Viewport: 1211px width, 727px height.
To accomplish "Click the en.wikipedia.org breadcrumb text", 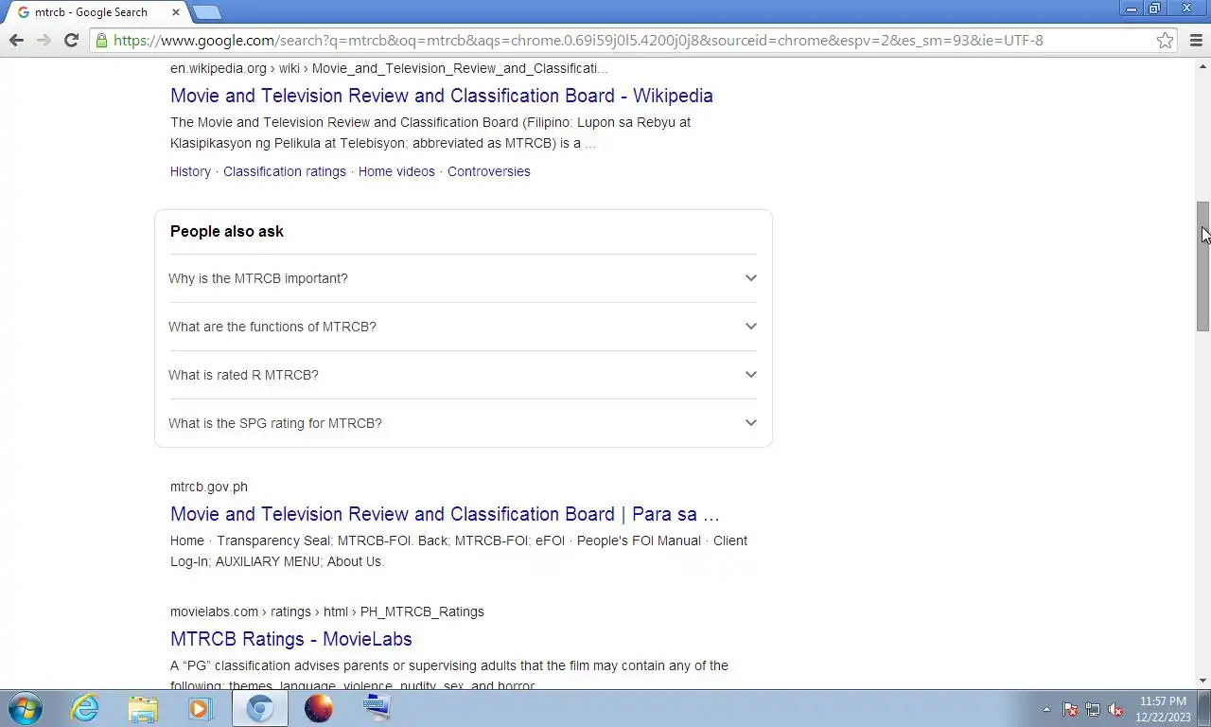I will coord(389,68).
